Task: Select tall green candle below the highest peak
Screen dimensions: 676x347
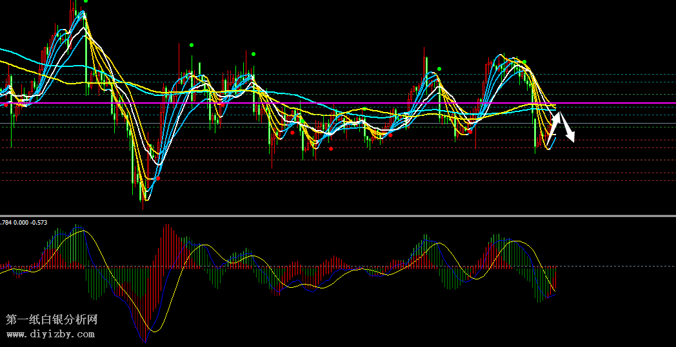Action: [85, 59]
